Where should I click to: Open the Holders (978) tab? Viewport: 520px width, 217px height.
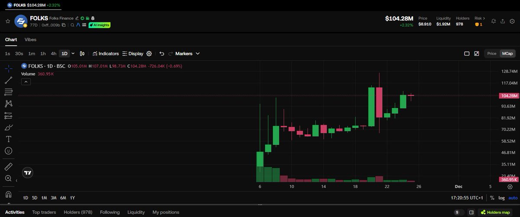(x=78, y=212)
